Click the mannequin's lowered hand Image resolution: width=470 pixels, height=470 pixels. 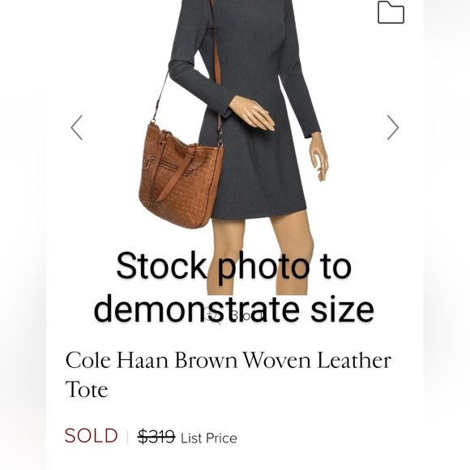coord(319,156)
